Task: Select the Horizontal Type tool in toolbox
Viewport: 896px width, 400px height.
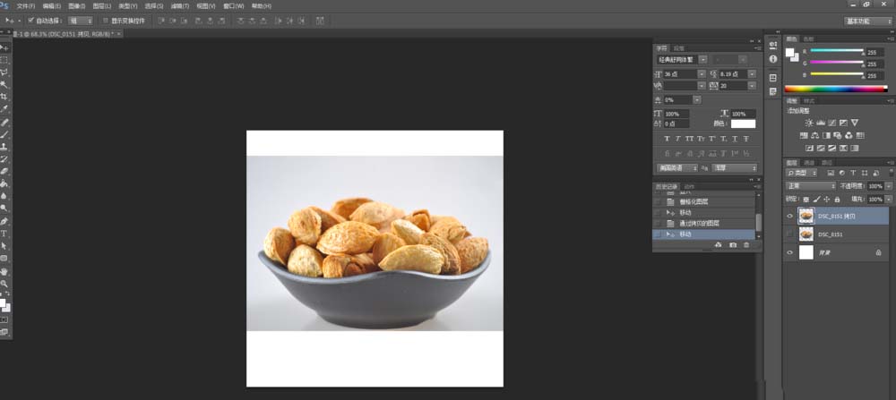Action: tap(4, 233)
